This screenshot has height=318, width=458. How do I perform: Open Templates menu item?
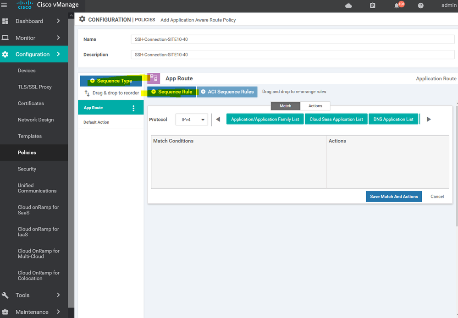click(x=29, y=136)
